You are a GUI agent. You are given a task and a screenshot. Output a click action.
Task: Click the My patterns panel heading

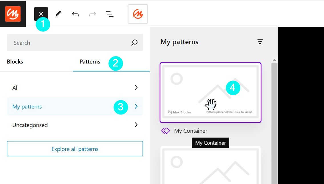[x=179, y=42]
